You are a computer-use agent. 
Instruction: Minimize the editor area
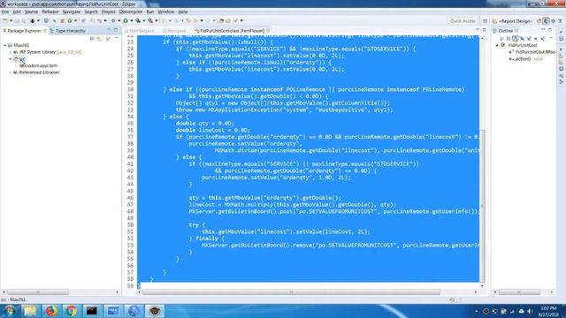coord(478,30)
